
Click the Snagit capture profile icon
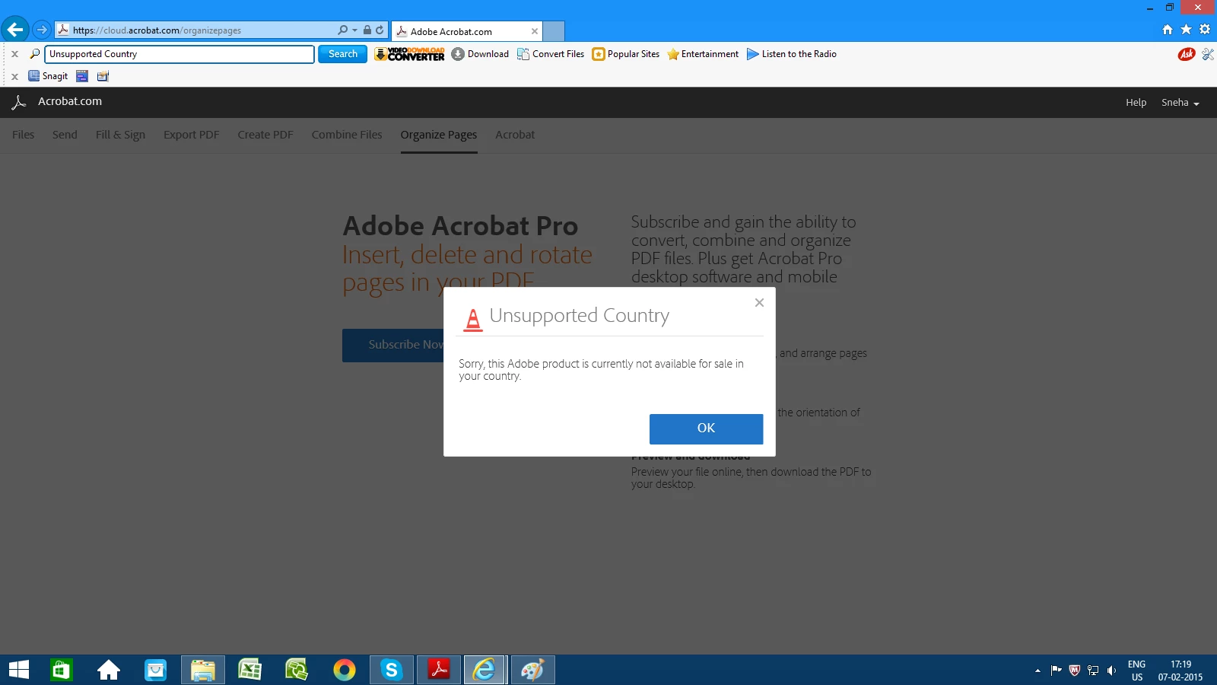click(x=103, y=76)
